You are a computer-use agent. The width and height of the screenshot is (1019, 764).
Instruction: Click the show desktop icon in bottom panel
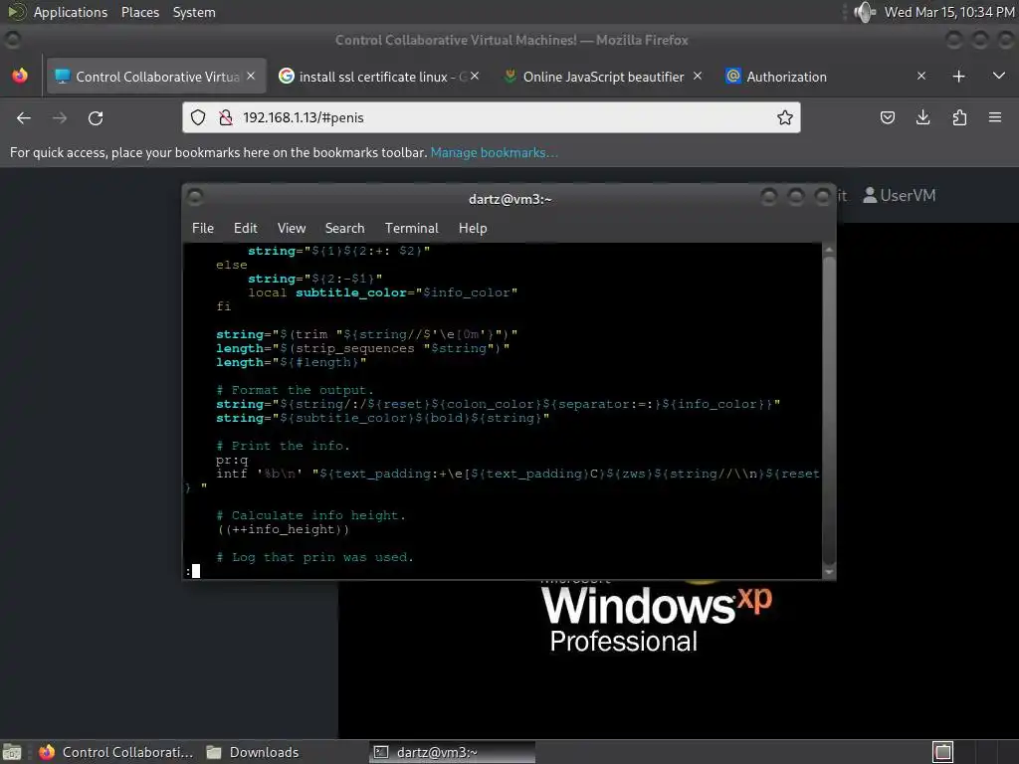tap(12, 752)
